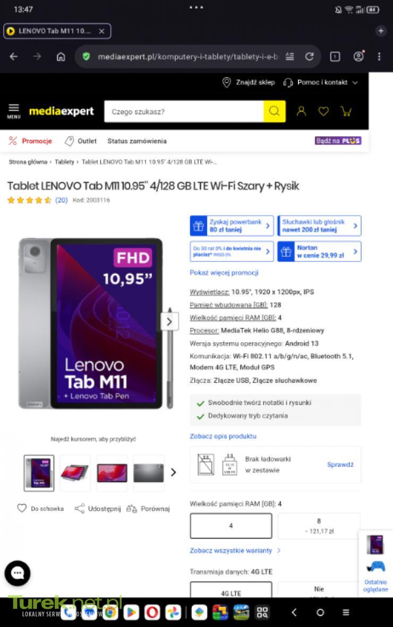The height and width of the screenshot is (627, 393).
Task: Show next product image with arrow
Action: tap(169, 321)
